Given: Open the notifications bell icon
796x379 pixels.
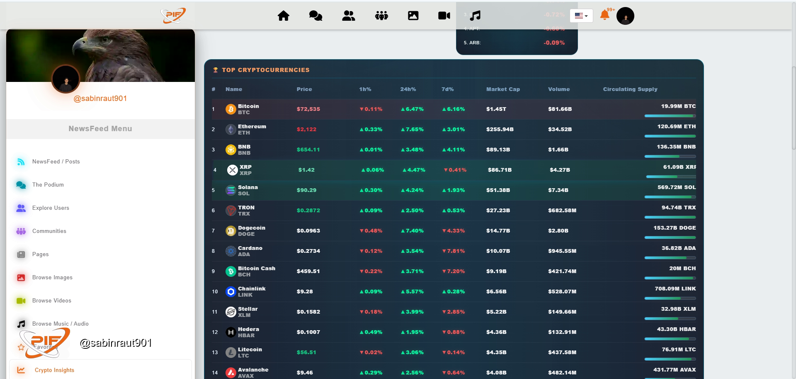Looking at the screenshot, I should tap(605, 15).
